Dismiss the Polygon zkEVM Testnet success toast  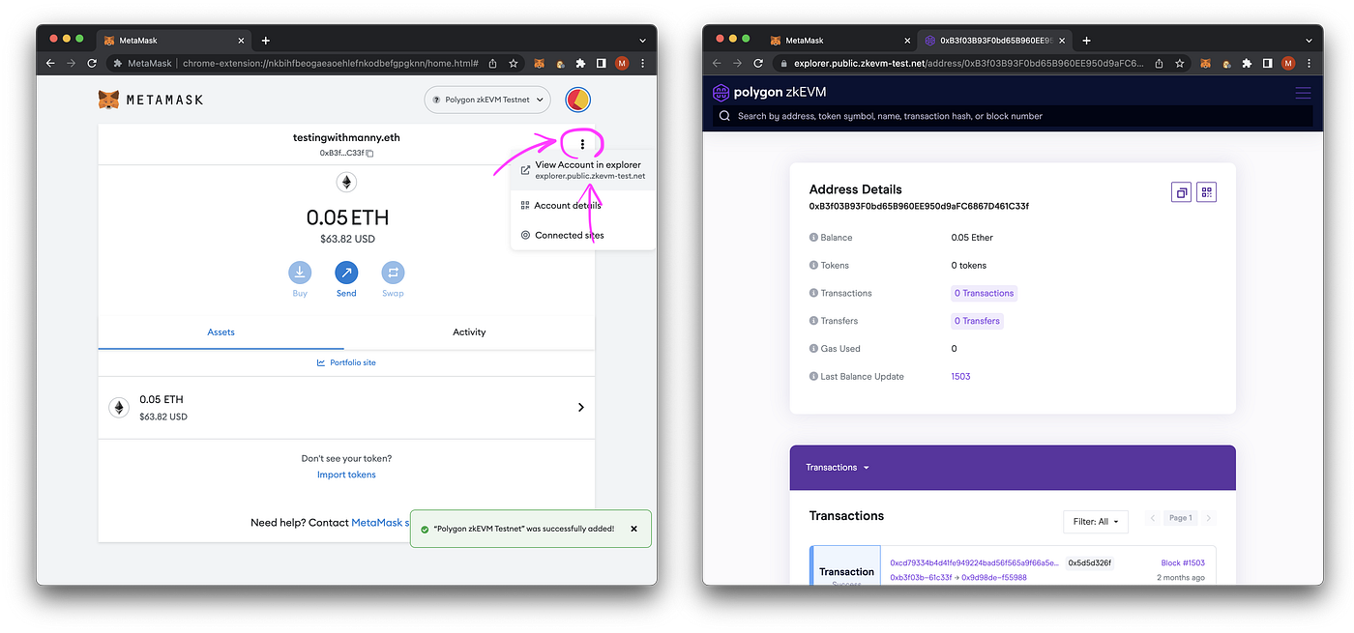(633, 529)
